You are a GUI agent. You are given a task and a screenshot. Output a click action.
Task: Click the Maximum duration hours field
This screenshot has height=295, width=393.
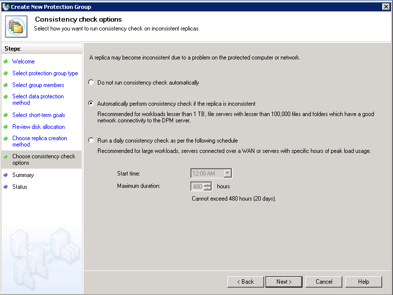pyautogui.click(x=198, y=186)
